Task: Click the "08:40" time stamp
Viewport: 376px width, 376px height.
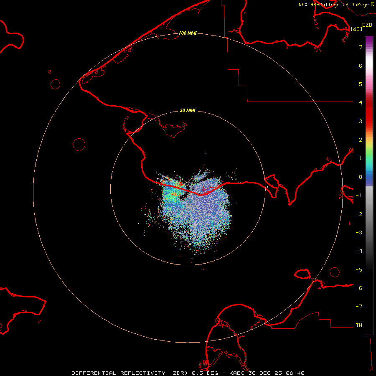Action: click(x=295, y=373)
